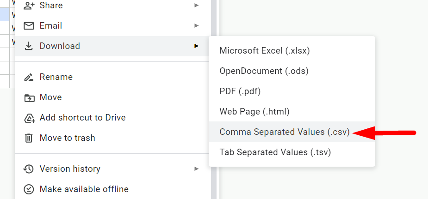
Task: Expand the Version history submenu arrow
Action: (x=197, y=169)
